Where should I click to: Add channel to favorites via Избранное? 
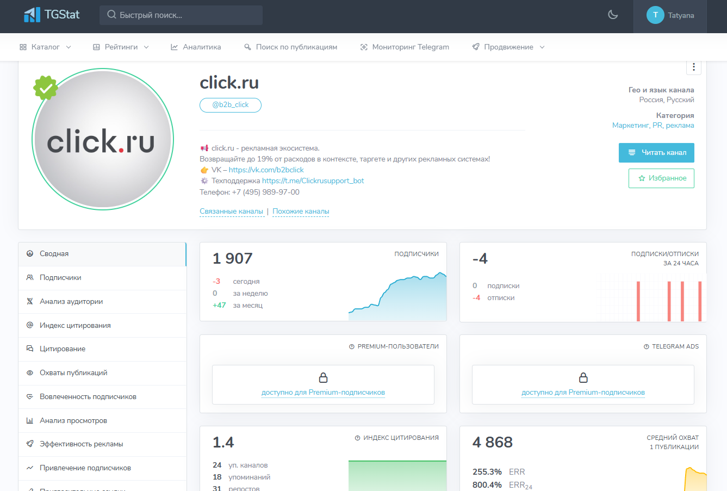(661, 178)
